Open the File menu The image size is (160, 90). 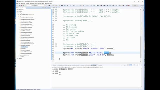click(17, 3)
